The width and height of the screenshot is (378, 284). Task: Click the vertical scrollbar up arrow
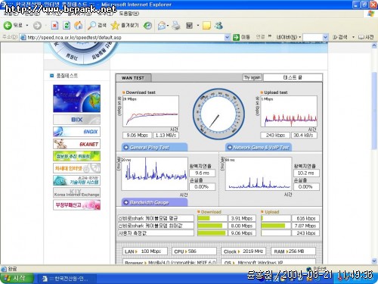(374, 45)
